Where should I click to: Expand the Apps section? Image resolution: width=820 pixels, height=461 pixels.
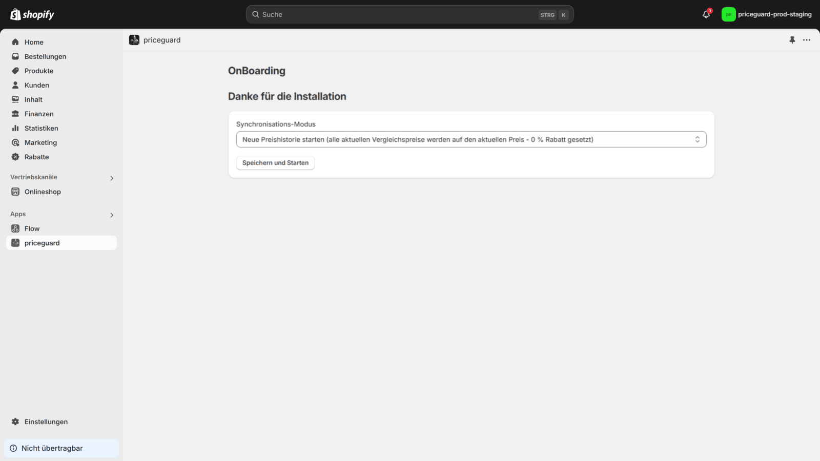[x=111, y=215]
